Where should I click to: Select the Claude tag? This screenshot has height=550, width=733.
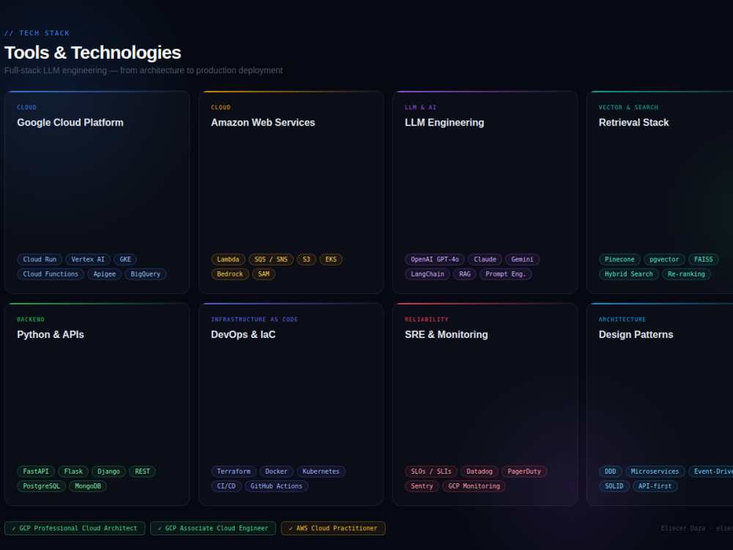pos(485,260)
